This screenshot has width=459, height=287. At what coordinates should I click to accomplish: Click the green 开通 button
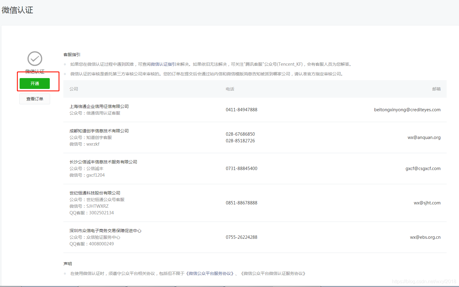35,84
